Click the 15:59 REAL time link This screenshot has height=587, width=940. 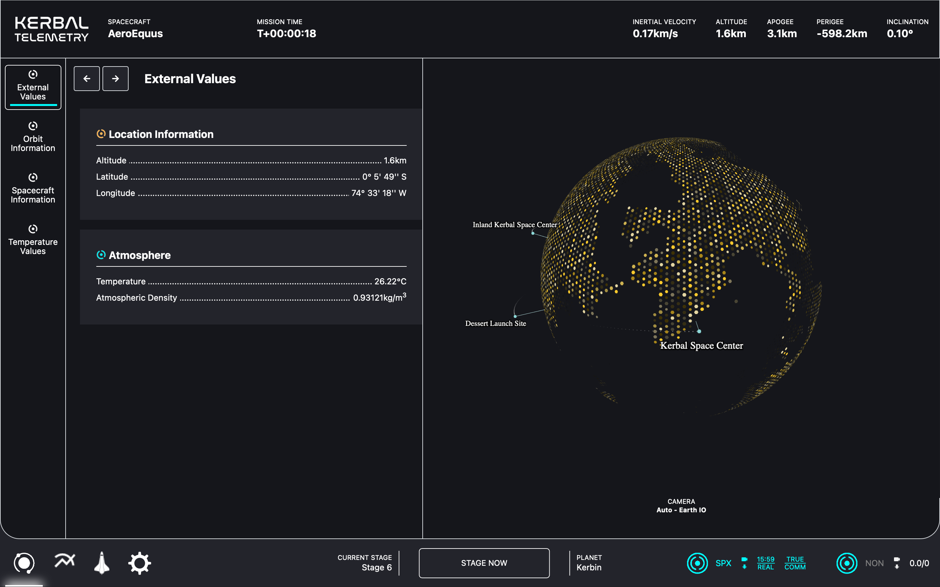765,563
